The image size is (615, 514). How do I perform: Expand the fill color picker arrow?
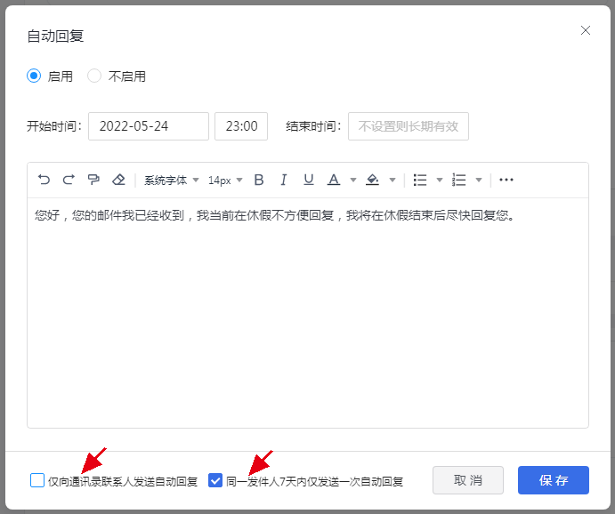[392, 181]
